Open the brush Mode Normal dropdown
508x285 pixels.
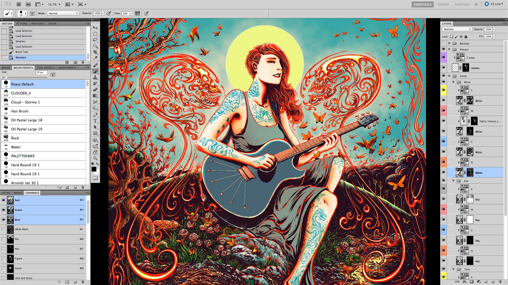pos(63,13)
